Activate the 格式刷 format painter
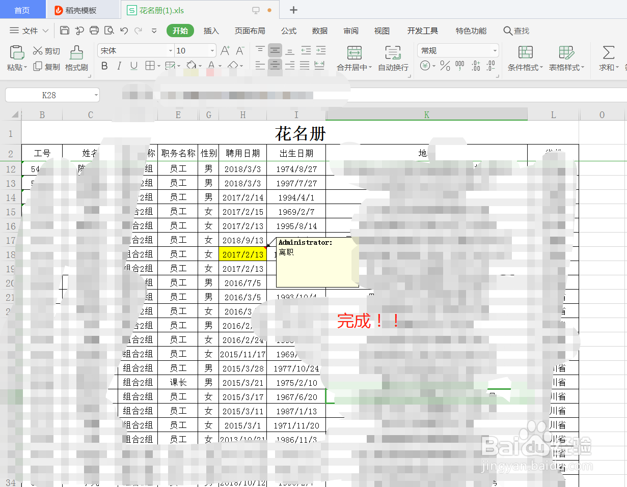The image size is (627, 487). pos(76,58)
